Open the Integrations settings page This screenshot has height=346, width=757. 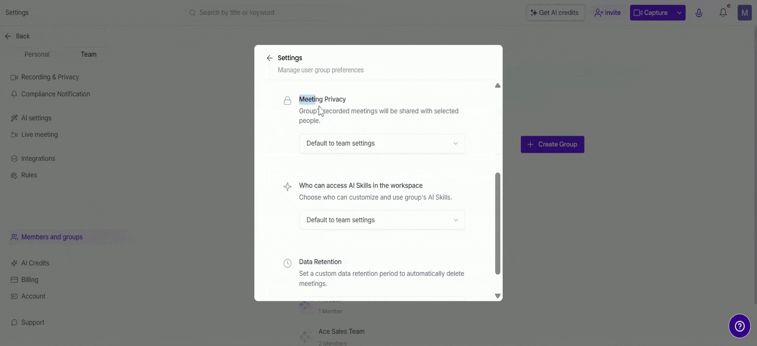(38, 158)
